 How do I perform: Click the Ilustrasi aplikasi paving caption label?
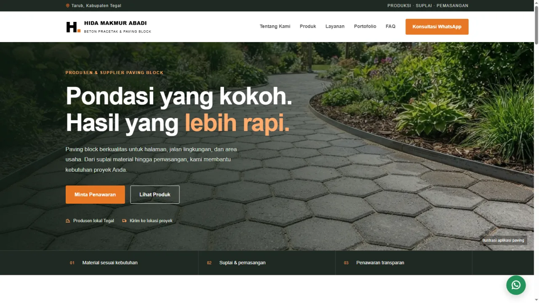point(503,240)
